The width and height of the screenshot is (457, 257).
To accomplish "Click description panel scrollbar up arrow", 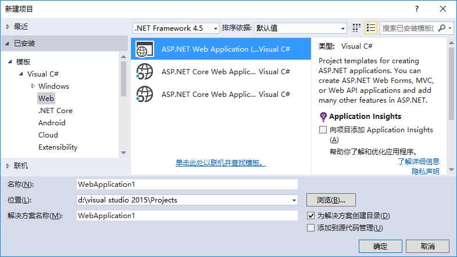I will point(451,43).
